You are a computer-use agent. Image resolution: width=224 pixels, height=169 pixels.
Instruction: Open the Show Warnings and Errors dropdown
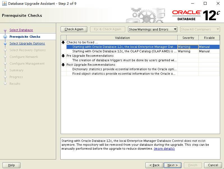[153, 29]
